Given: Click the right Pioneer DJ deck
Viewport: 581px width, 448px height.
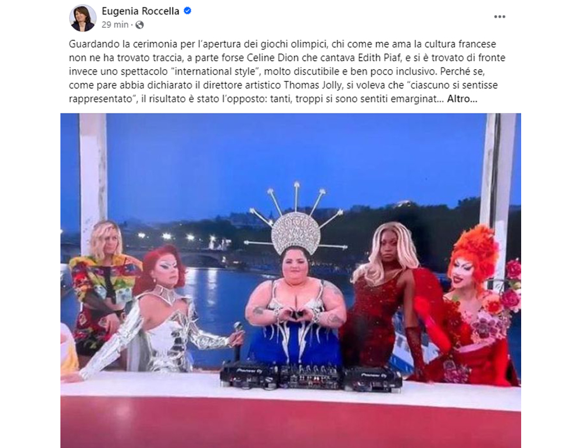Looking at the screenshot, I should (372, 379).
